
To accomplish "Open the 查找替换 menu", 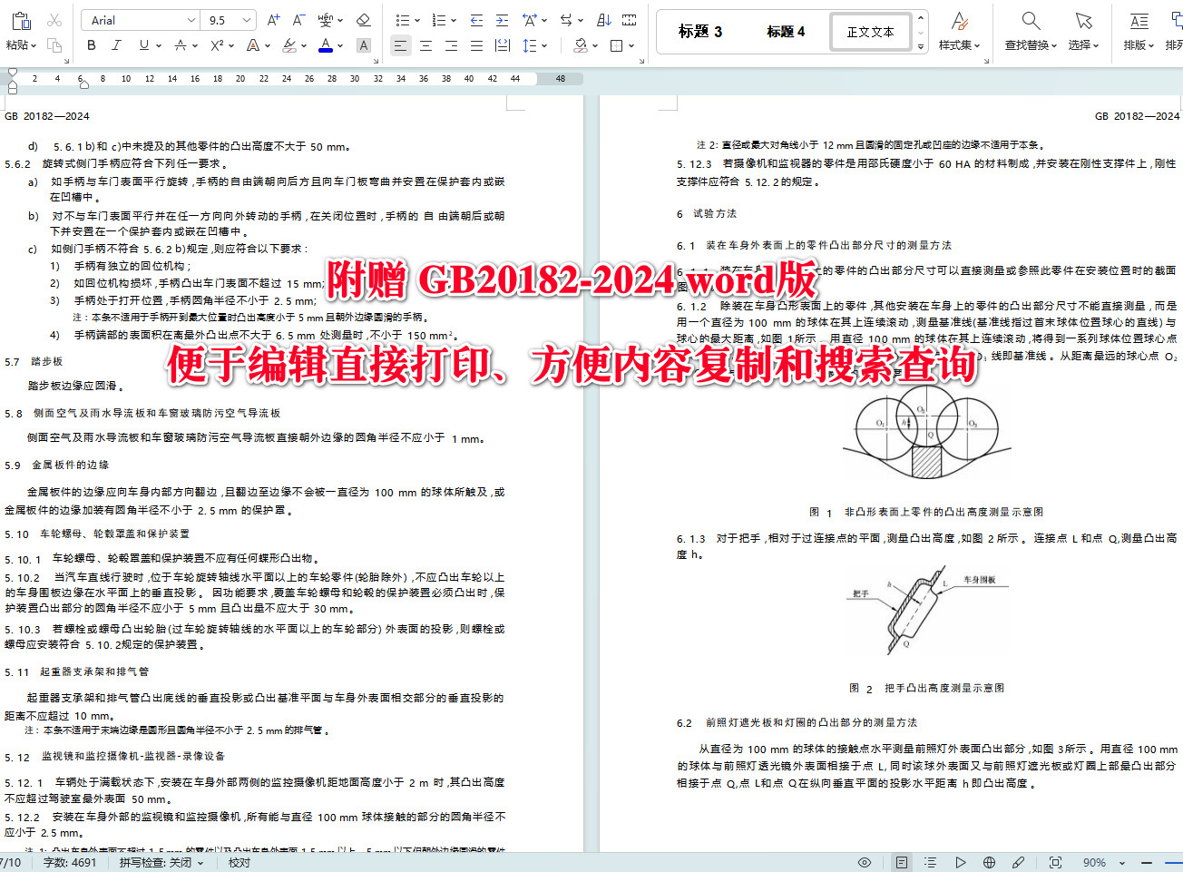I will (1031, 45).
